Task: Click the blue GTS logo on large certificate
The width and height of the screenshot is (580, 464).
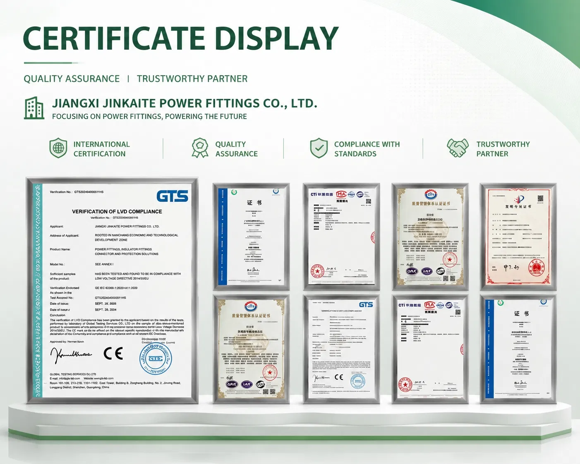Action: [x=173, y=196]
